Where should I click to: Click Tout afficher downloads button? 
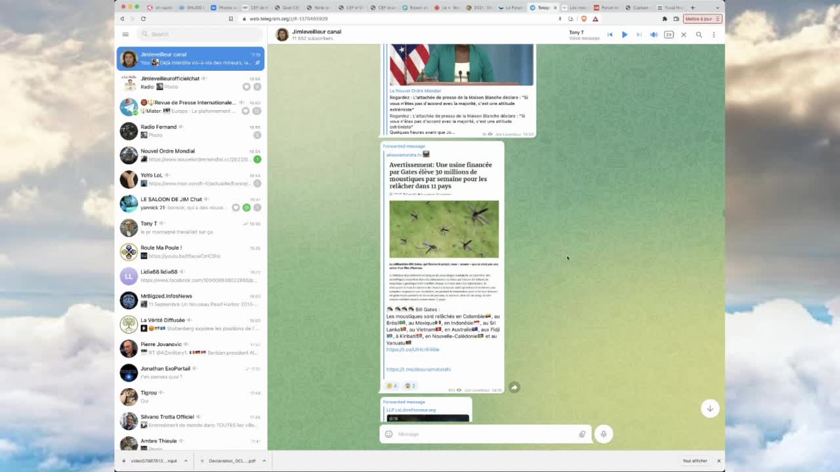[x=695, y=461]
